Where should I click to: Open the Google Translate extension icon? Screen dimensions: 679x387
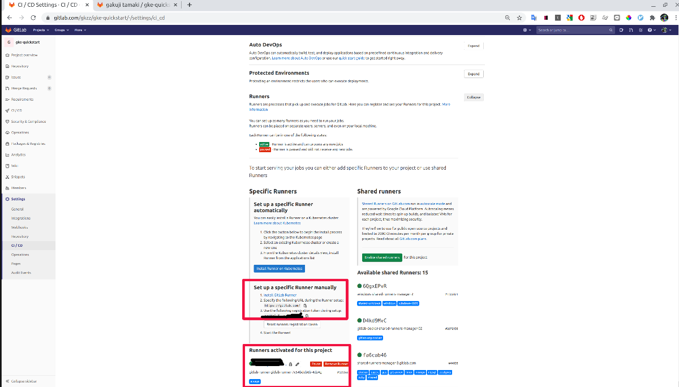533,18
